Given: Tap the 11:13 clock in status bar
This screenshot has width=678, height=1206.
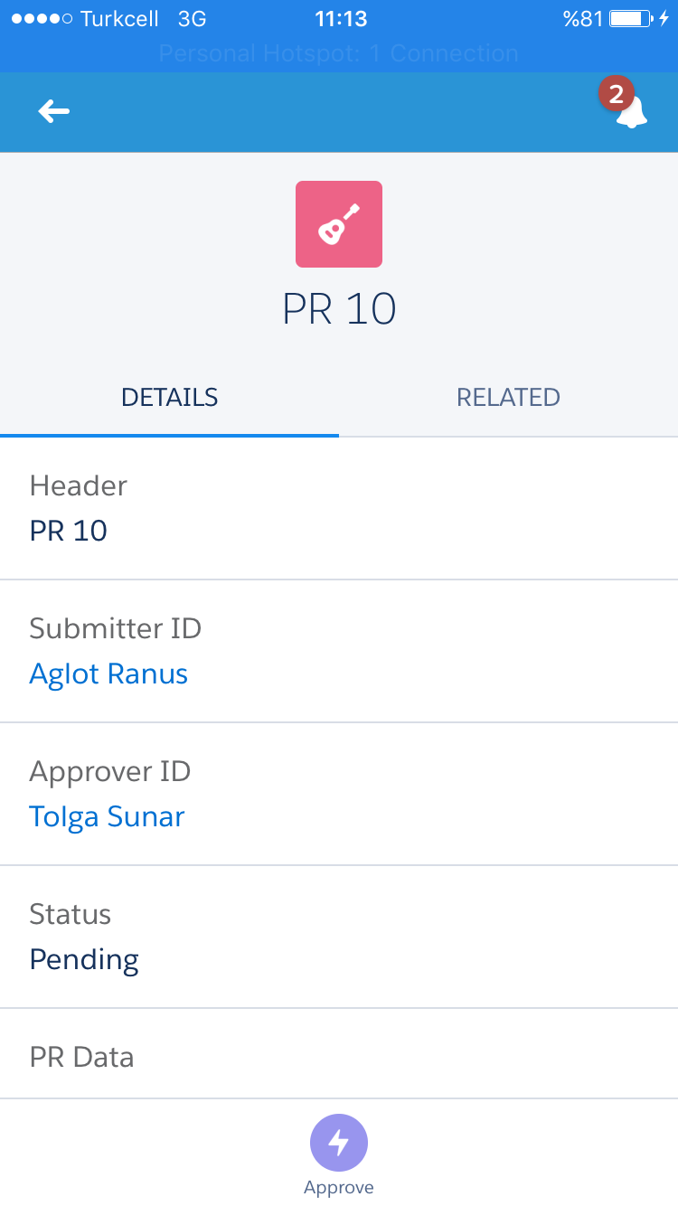Looking at the screenshot, I should point(341,18).
